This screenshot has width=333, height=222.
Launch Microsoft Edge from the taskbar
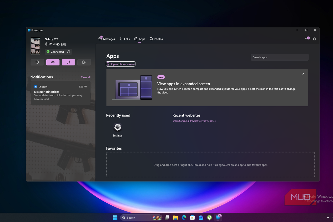pos(184,218)
